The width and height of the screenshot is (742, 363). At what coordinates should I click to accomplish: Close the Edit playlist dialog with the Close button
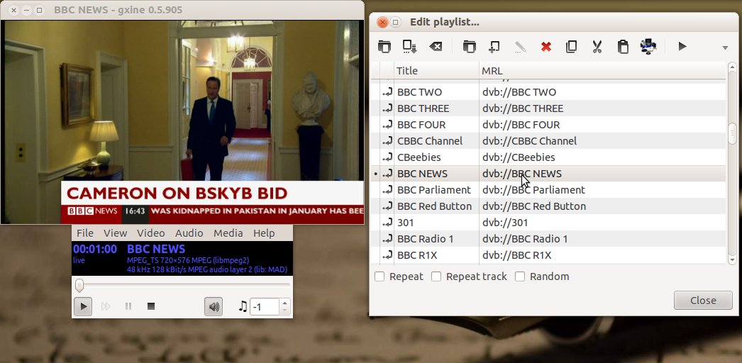[x=703, y=300]
